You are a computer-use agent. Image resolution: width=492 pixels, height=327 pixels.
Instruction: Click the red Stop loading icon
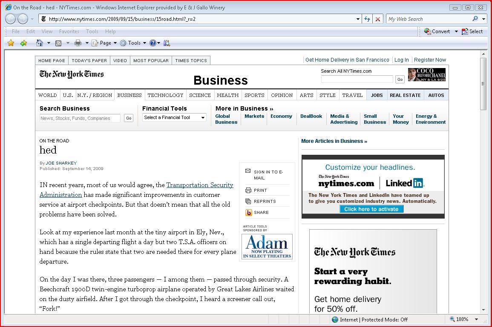(x=377, y=19)
